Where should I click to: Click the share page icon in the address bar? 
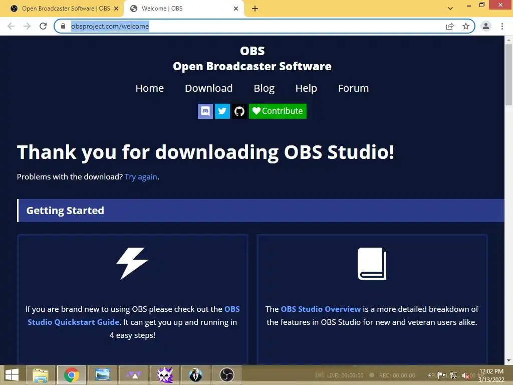click(x=450, y=26)
